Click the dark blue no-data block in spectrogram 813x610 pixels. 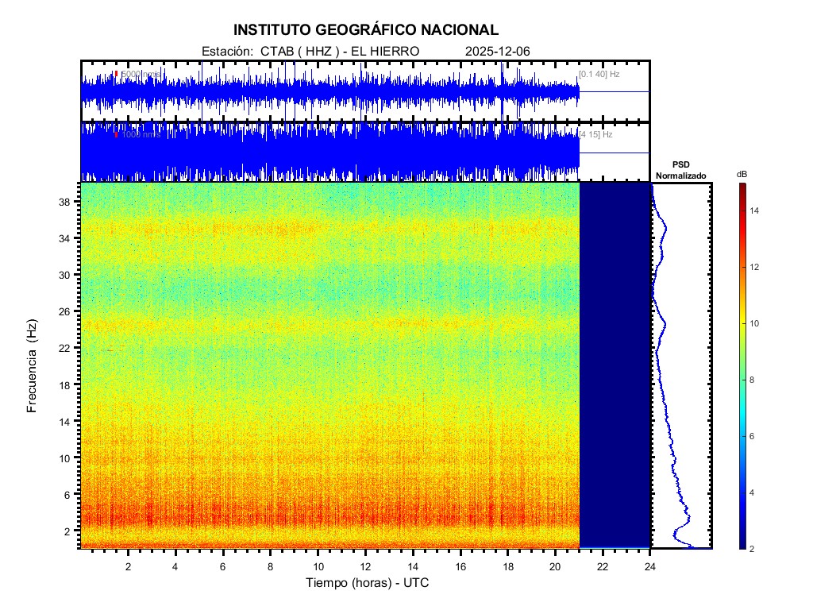(x=615, y=365)
